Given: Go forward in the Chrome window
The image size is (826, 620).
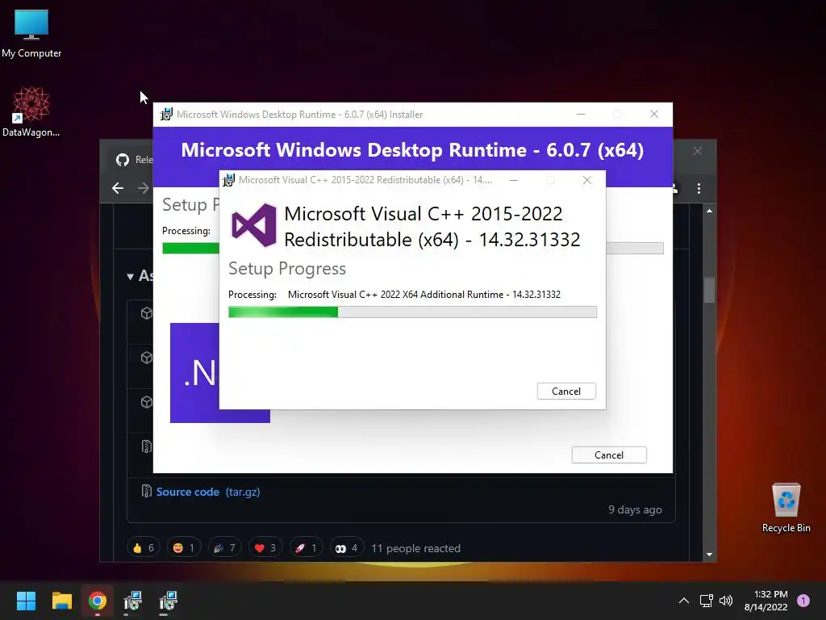Looking at the screenshot, I should click(x=144, y=188).
